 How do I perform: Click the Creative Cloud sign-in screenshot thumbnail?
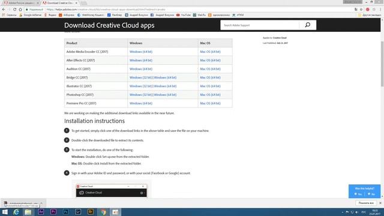112,190
